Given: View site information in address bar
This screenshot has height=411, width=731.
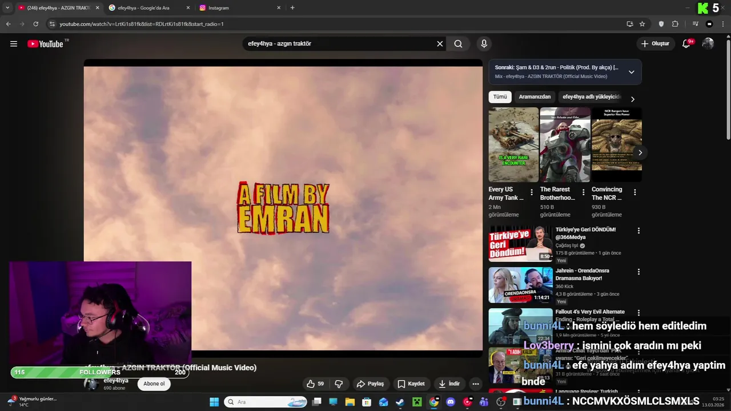Looking at the screenshot, I should (x=52, y=24).
